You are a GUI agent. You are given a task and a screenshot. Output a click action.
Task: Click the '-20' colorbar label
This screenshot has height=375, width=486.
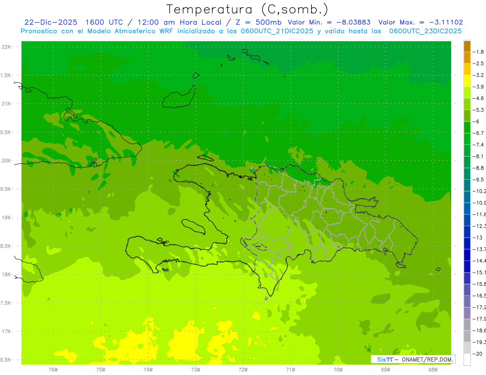tap(477, 353)
